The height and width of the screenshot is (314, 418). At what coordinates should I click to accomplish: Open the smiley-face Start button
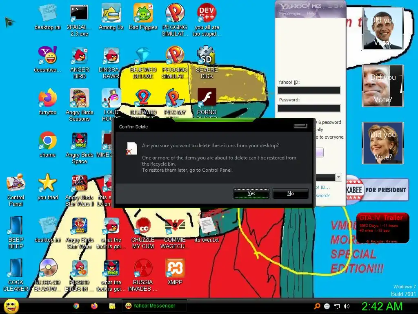(11, 306)
